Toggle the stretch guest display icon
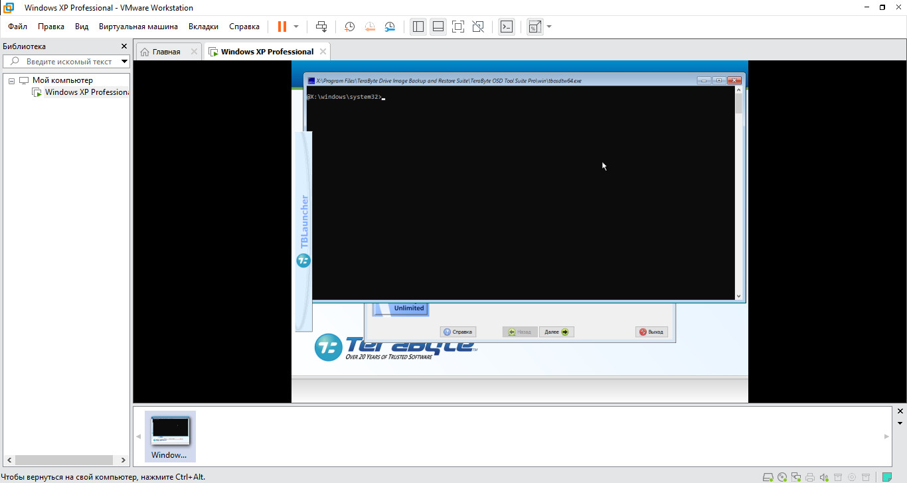Screen dimensions: 907x483 [535, 27]
